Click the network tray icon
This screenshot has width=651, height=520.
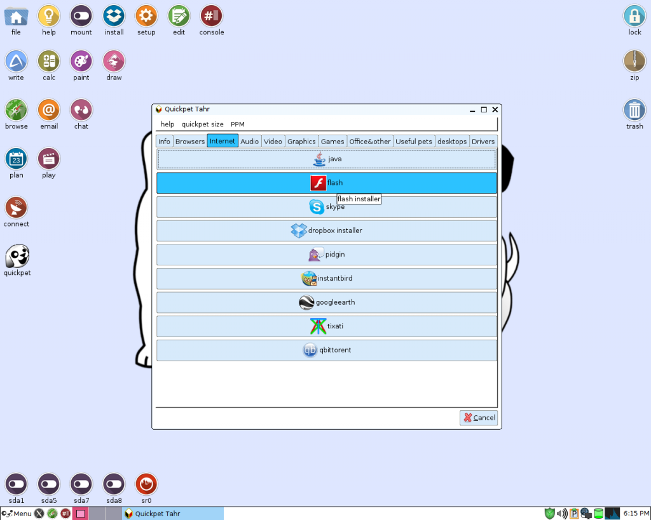(586, 514)
